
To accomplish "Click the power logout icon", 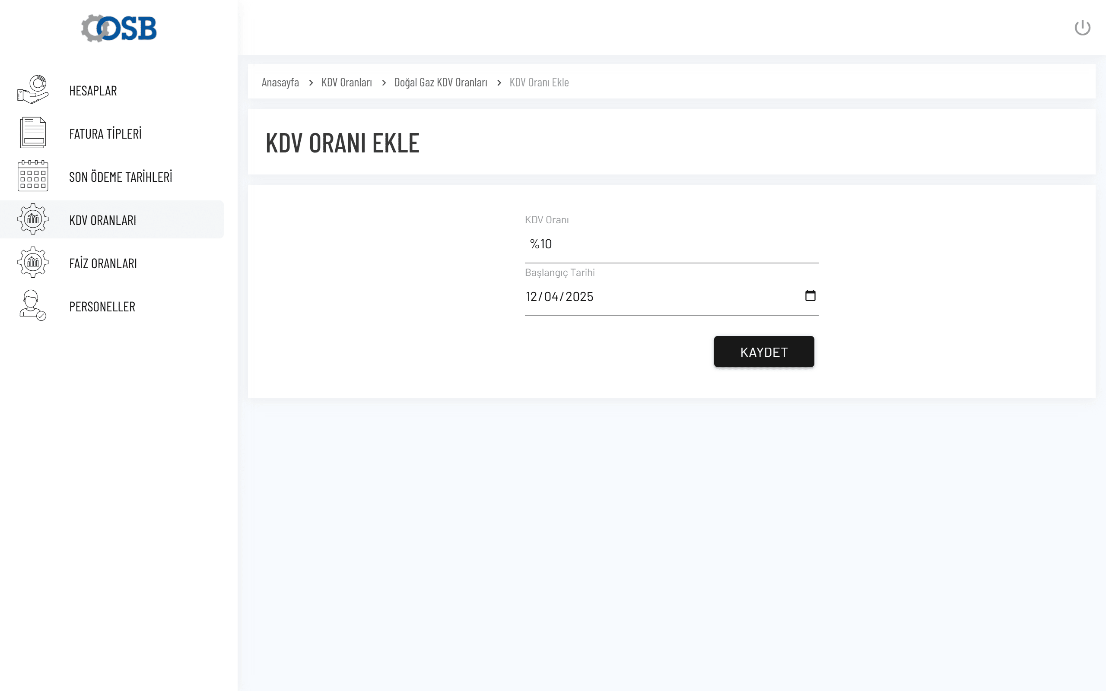I will click(x=1082, y=28).
